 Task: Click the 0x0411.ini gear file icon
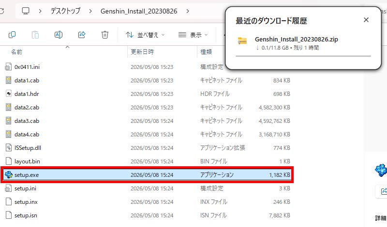[x=8, y=67]
